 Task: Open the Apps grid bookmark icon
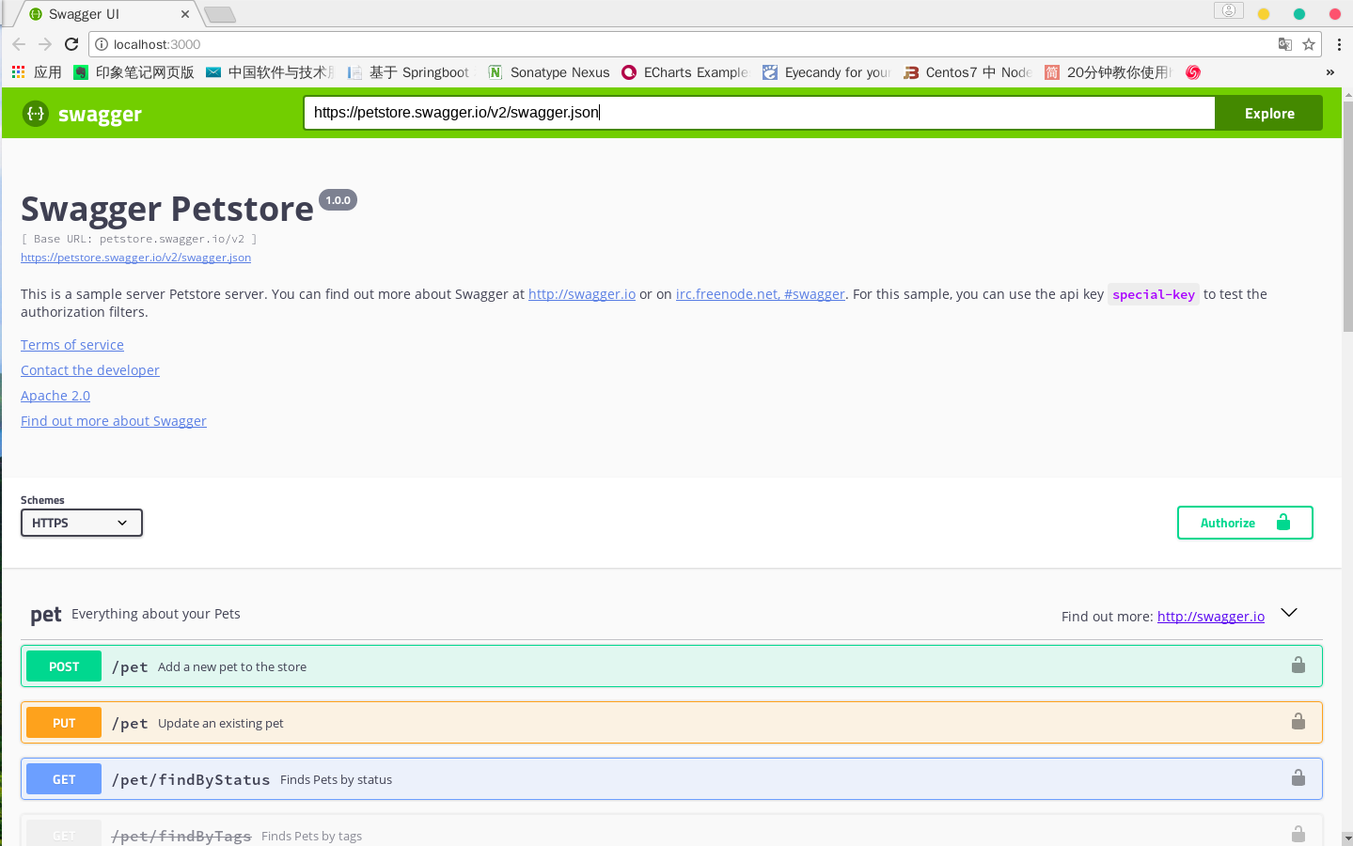click(18, 72)
